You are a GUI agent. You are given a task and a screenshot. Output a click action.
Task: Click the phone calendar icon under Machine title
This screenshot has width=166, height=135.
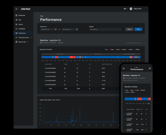[x=124, y=78]
